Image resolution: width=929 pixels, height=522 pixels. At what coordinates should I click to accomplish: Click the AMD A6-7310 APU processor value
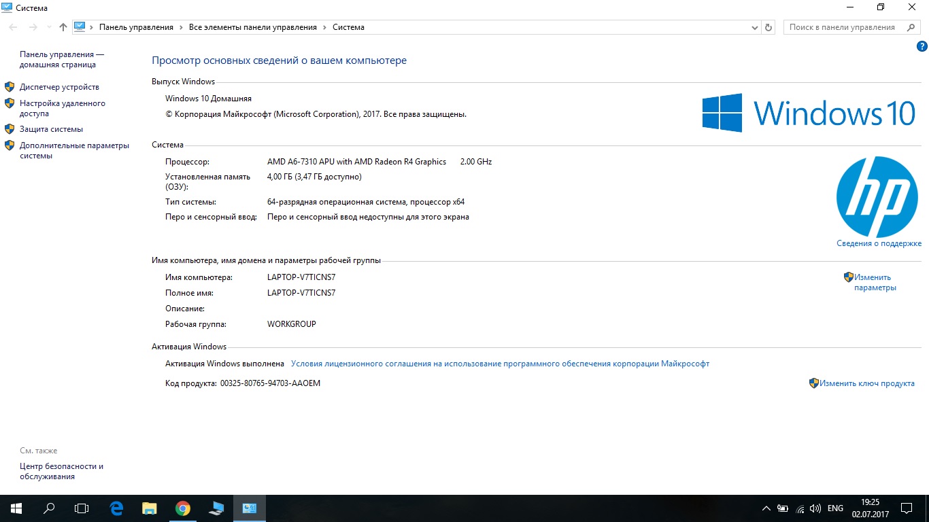coord(357,162)
